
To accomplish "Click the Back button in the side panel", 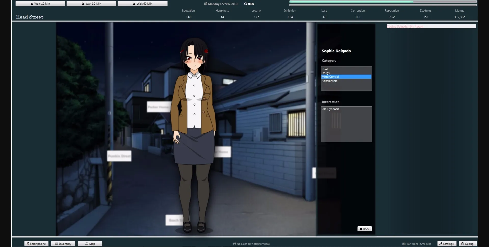I will [364, 229].
